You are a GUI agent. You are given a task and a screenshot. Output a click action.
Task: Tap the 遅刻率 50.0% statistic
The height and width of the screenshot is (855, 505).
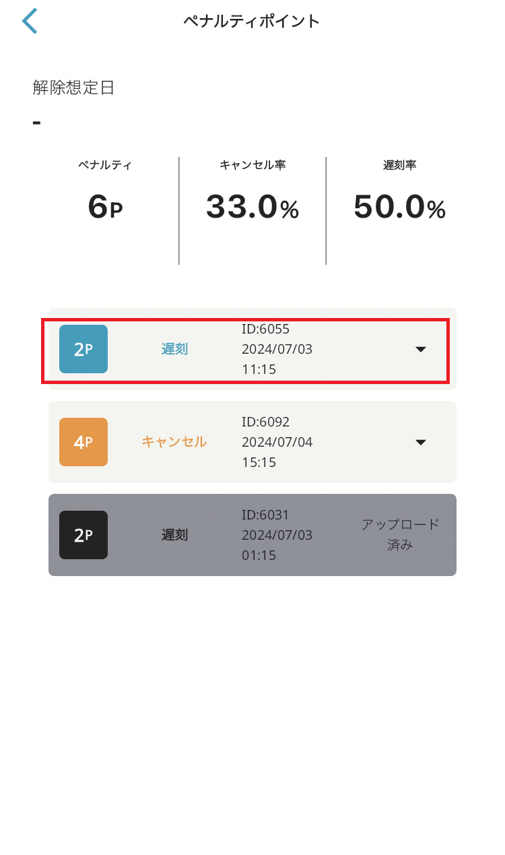click(399, 207)
